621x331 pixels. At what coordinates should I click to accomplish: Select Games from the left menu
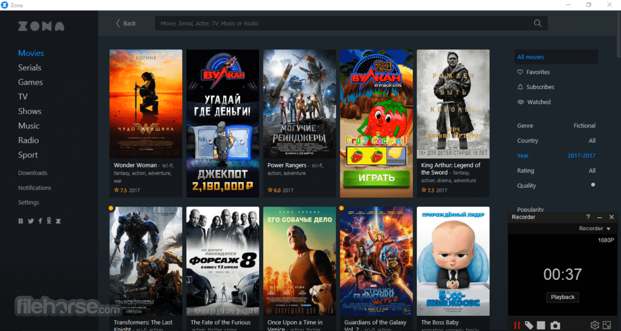(31, 82)
